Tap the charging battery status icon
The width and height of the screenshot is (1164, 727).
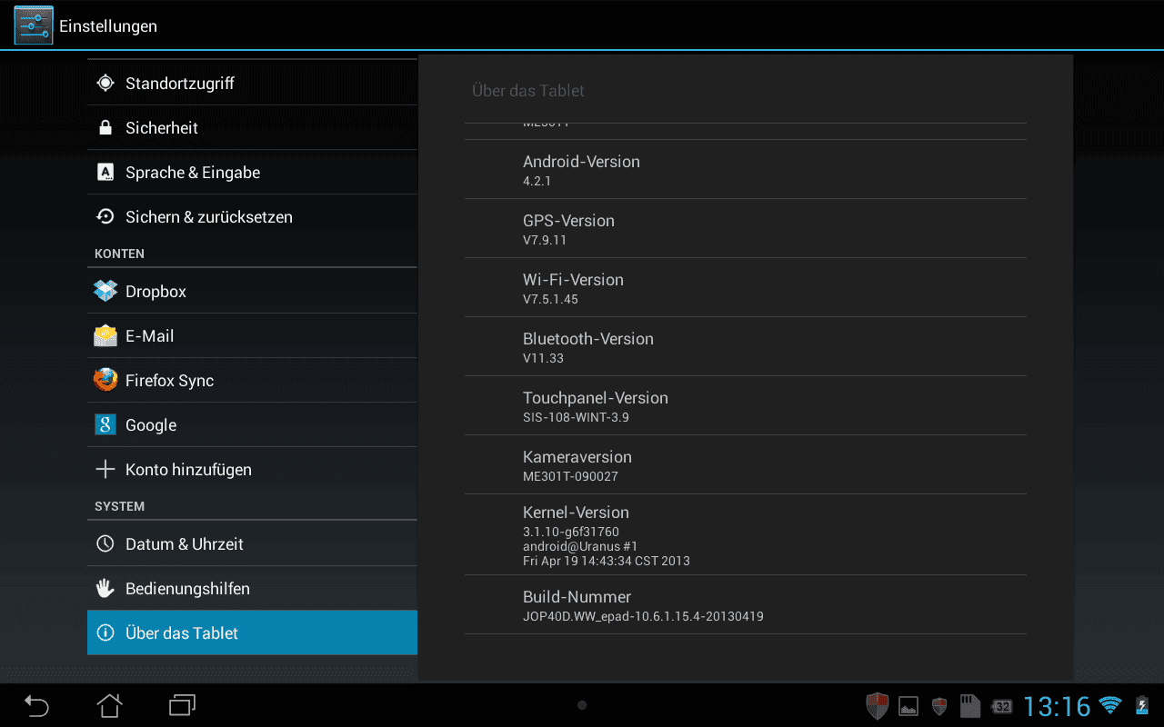1141,705
